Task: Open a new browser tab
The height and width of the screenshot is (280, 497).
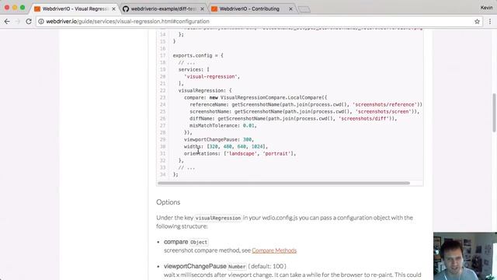Action: coord(304,9)
